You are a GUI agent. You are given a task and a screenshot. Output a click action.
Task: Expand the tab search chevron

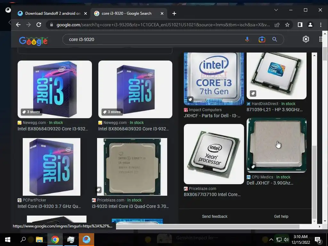[276, 10]
